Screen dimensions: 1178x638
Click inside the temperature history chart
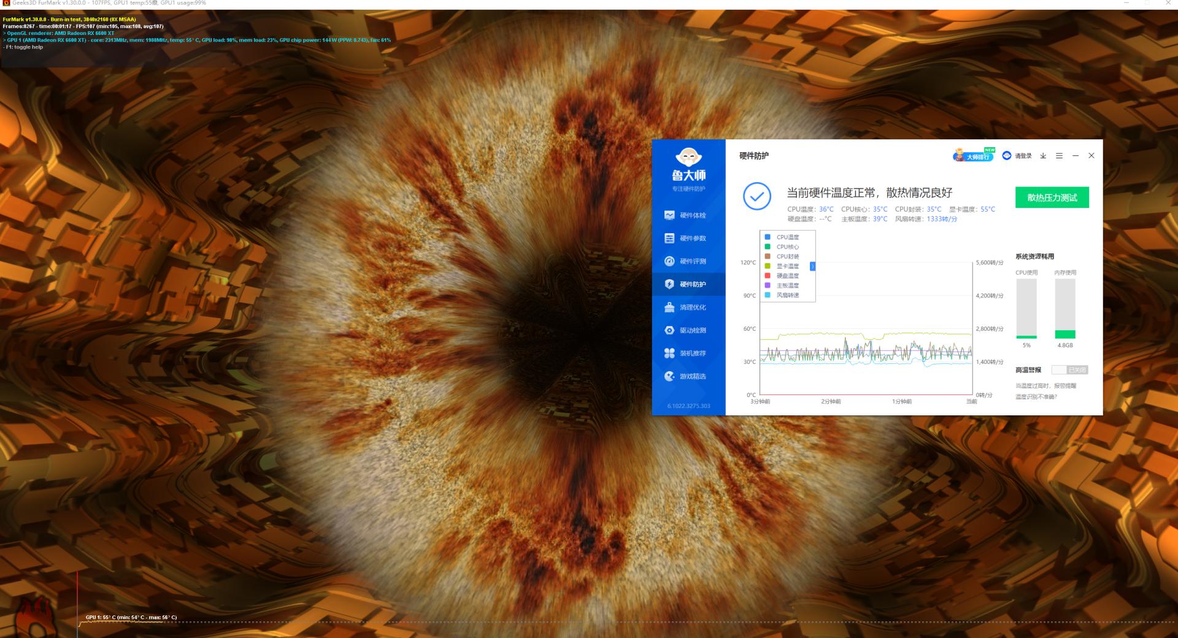point(866,329)
